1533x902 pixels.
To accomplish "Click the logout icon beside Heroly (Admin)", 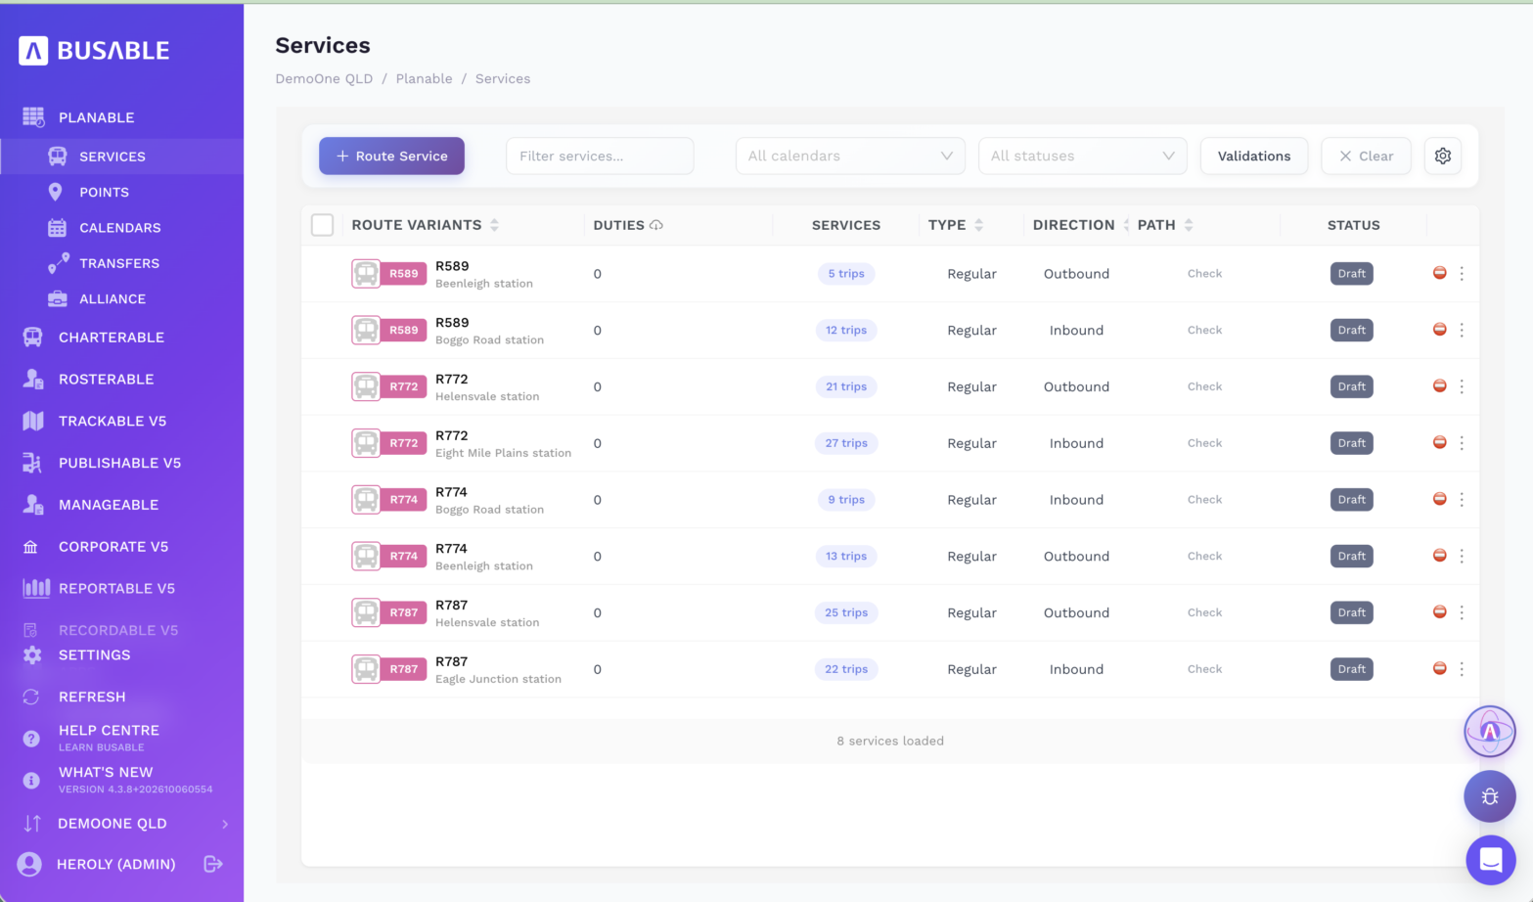I will click(x=213, y=864).
